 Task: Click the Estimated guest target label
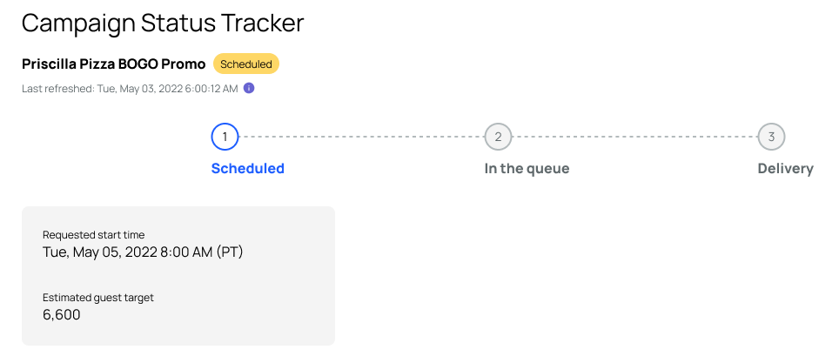98,298
